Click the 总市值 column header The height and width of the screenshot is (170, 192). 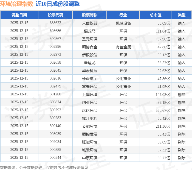(x=156, y=15)
